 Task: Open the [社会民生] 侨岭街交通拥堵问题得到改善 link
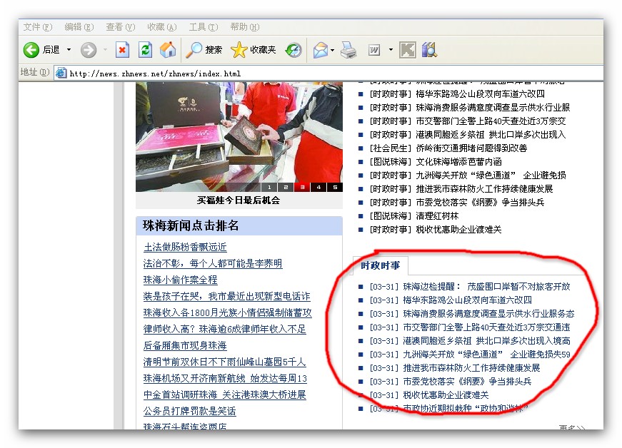[x=448, y=148]
